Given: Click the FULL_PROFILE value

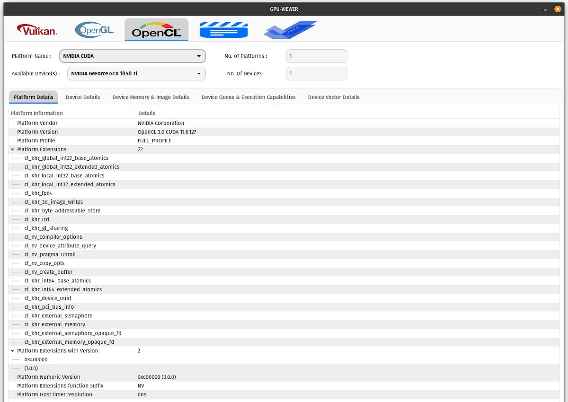Looking at the screenshot, I should click(154, 140).
